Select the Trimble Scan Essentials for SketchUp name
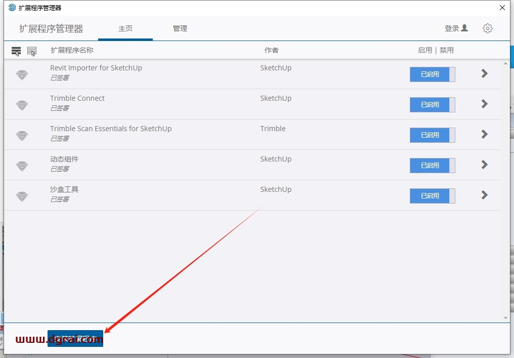 [111, 129]
